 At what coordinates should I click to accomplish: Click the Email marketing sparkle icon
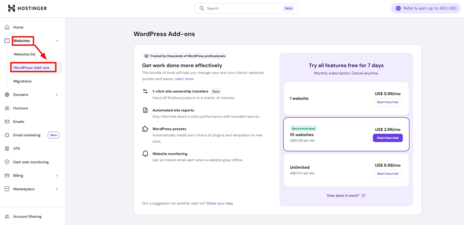pyautogui.click(x=7, y=135)
